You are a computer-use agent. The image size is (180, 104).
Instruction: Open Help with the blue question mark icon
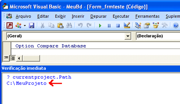tap(176, 25)
